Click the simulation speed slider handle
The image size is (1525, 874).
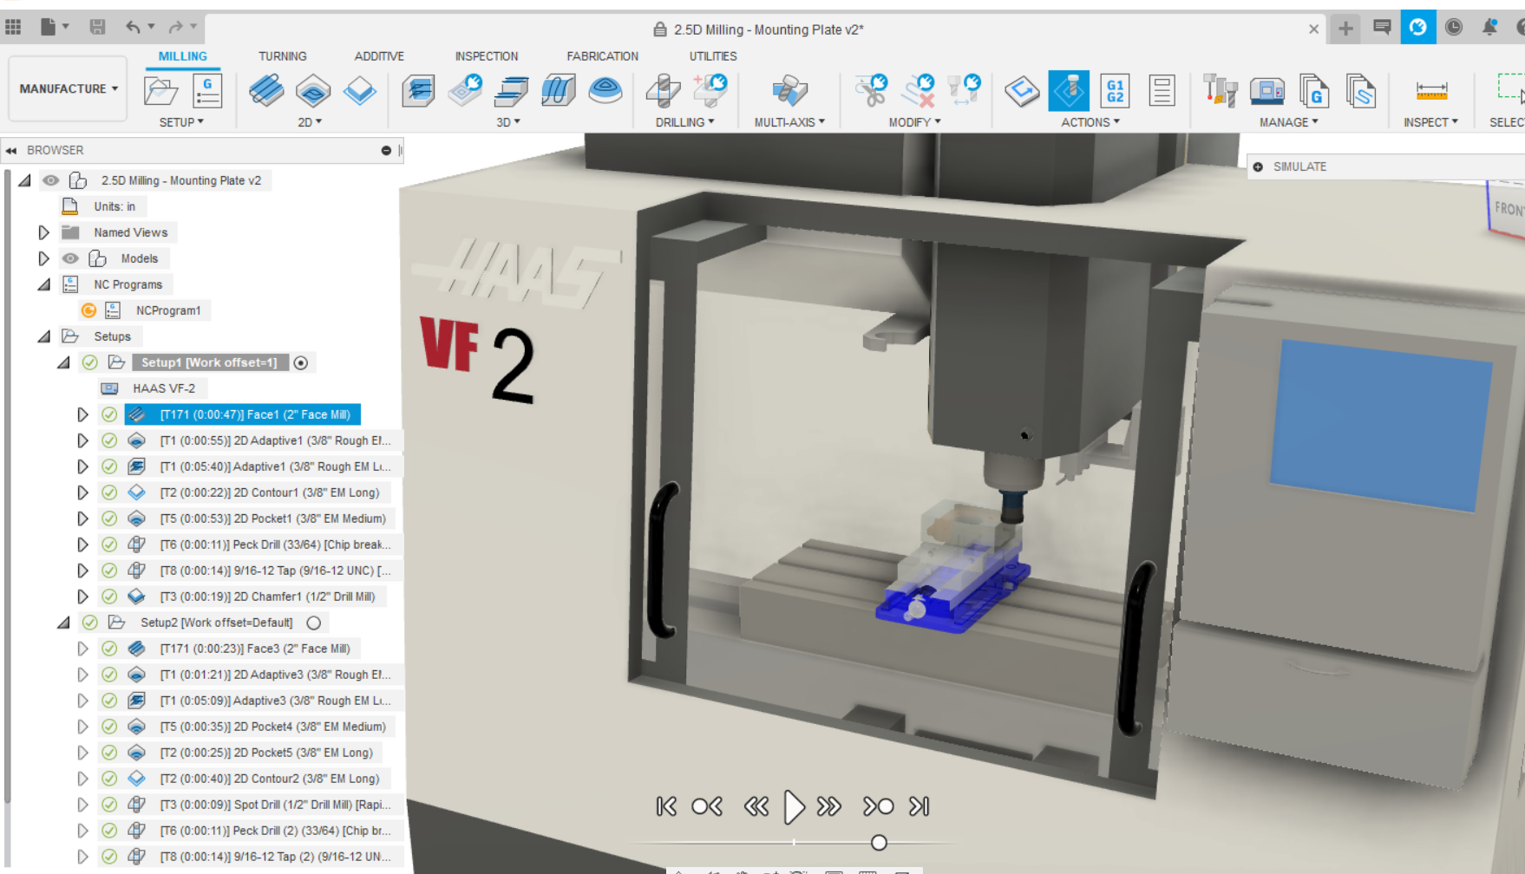tap(879, 843)
